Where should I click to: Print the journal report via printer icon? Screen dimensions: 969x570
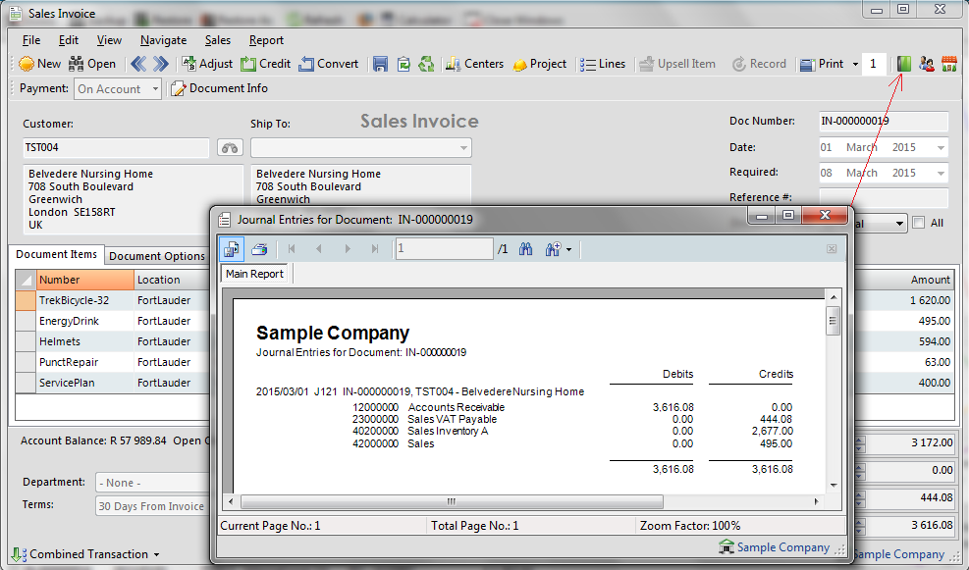coord(259,249)
